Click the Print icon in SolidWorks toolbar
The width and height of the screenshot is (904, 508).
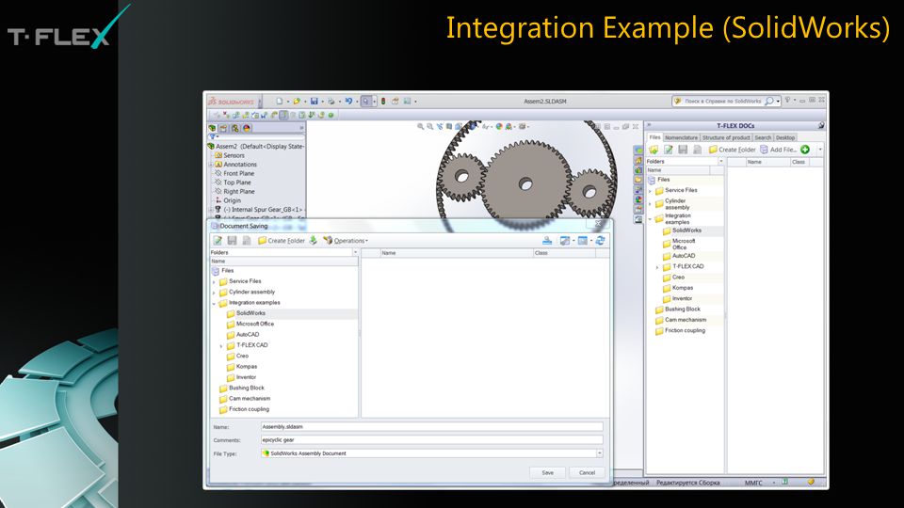pyautogui.click(x=331, y=101)
